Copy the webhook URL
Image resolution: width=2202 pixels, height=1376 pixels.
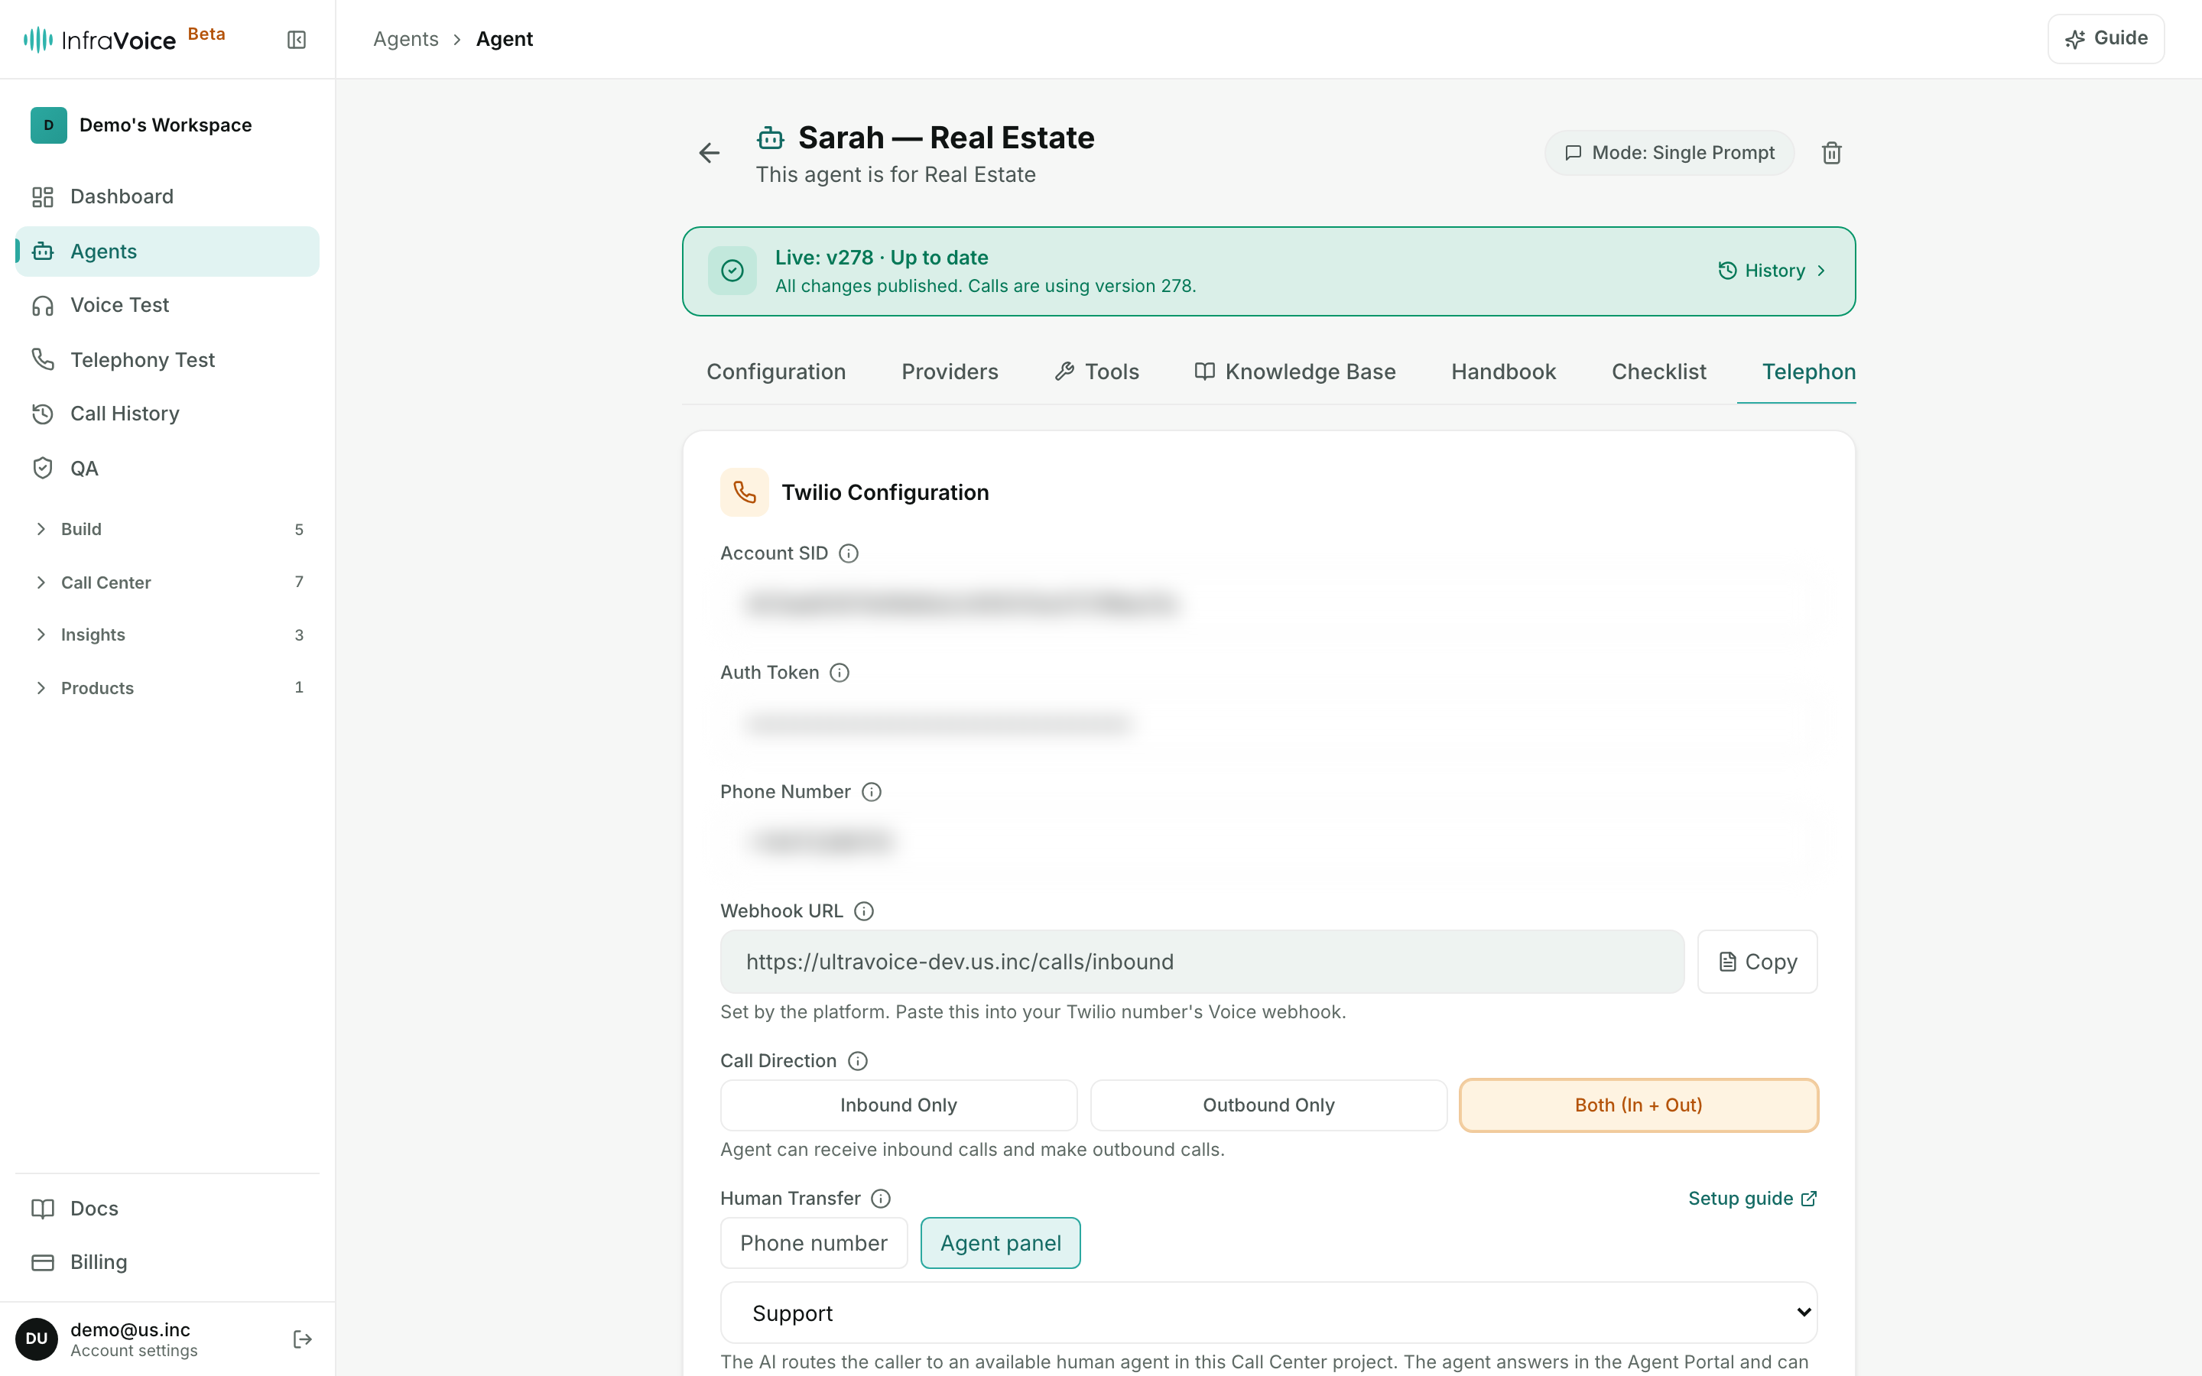click(x=1757, y=961)
